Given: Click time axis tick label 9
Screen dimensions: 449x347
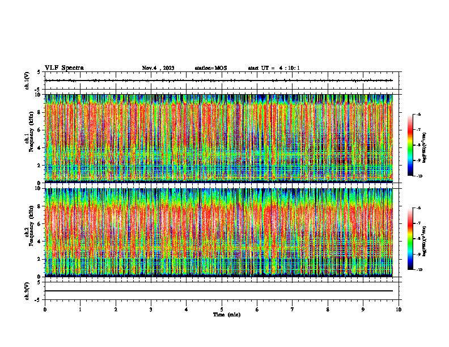Looking at the screenshot, I should click(363, 310).
